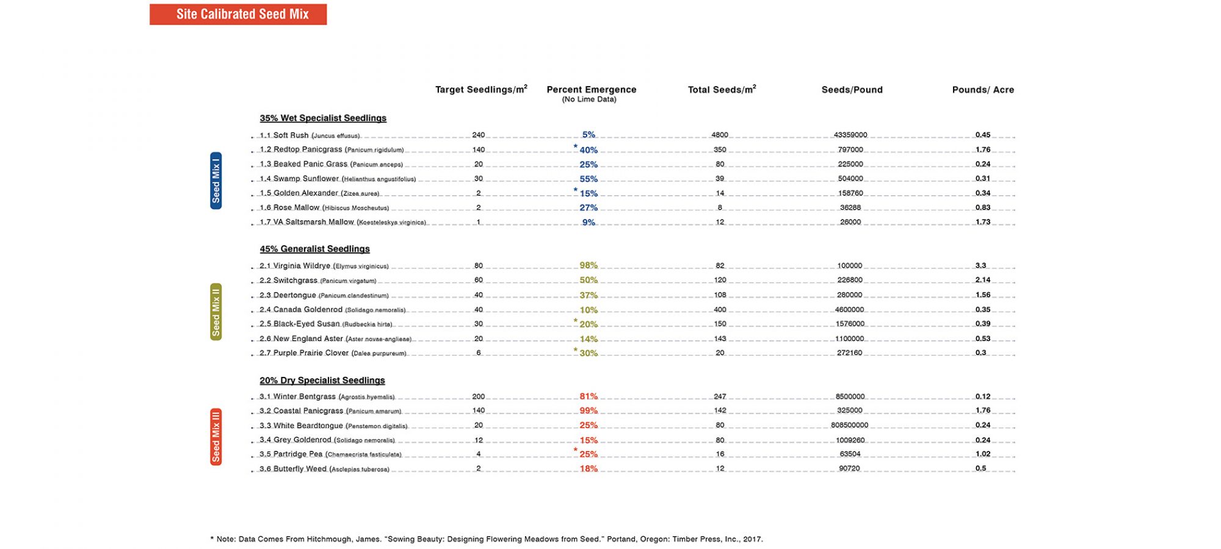Open the 35% Wet Specialist Seedlings heading
Viewport: 1221px width, 549px height.
pyautogui.click(x=323, y=118)
